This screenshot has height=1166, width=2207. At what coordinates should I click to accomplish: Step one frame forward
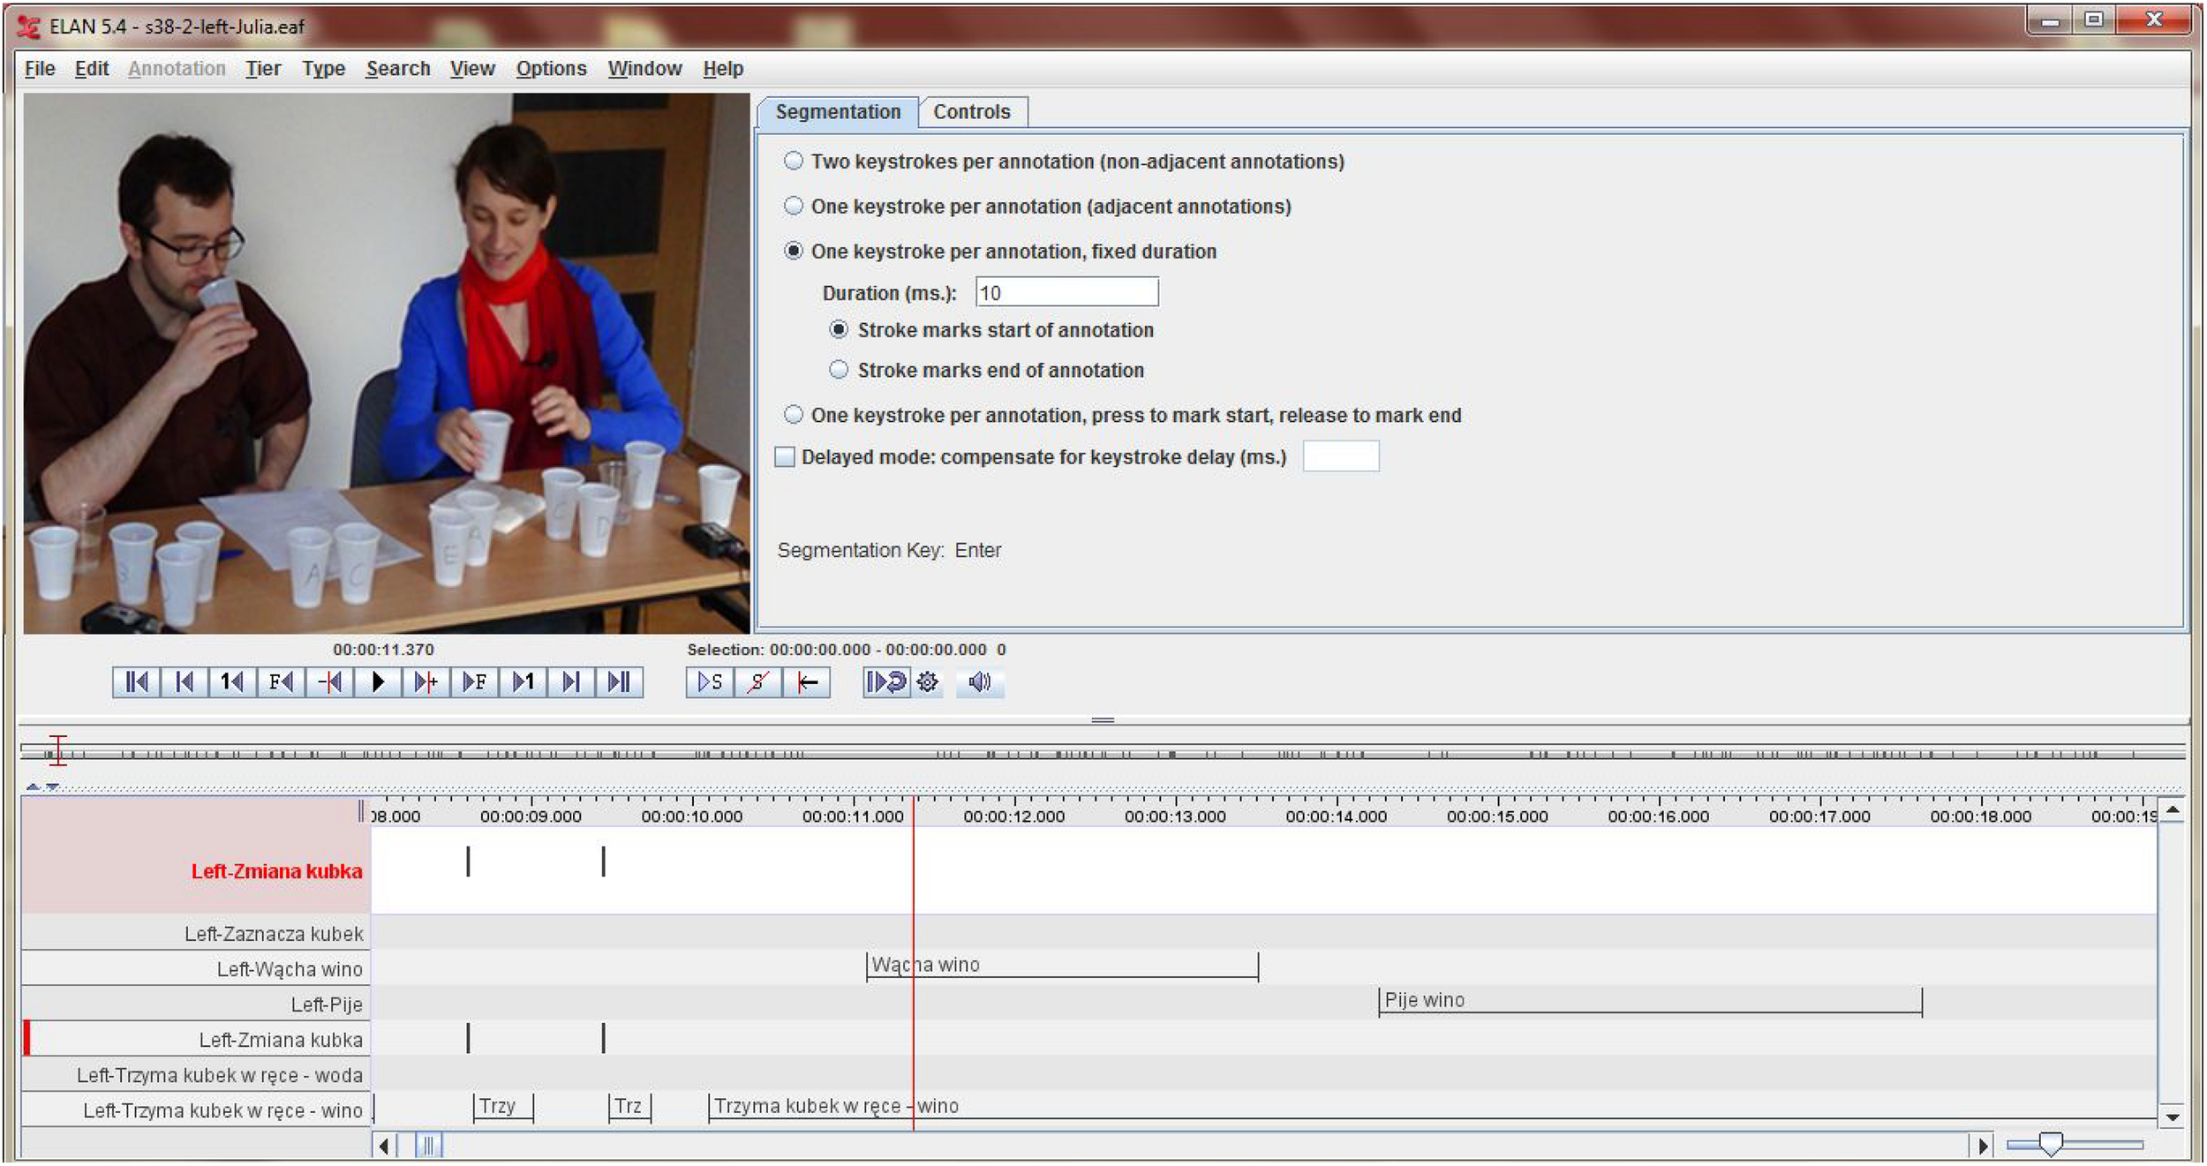[475, 682]
